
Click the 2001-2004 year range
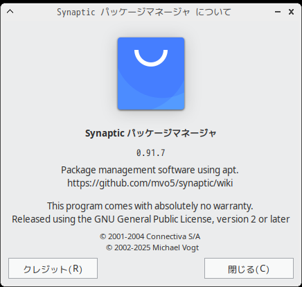tap(126, 236)
